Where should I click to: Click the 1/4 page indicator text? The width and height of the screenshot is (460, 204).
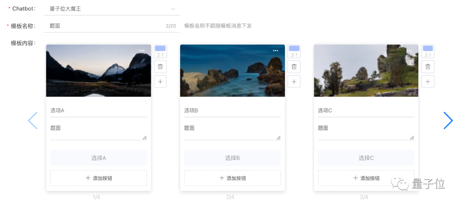pos(96,197)
